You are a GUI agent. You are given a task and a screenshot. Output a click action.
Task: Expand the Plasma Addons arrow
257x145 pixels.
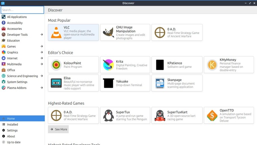coord(42,88)
